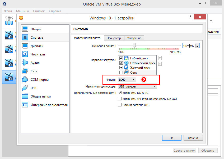The image size is (224, 159).
Task: Click the memory slider red zone scale
Action: coord(172,49)
